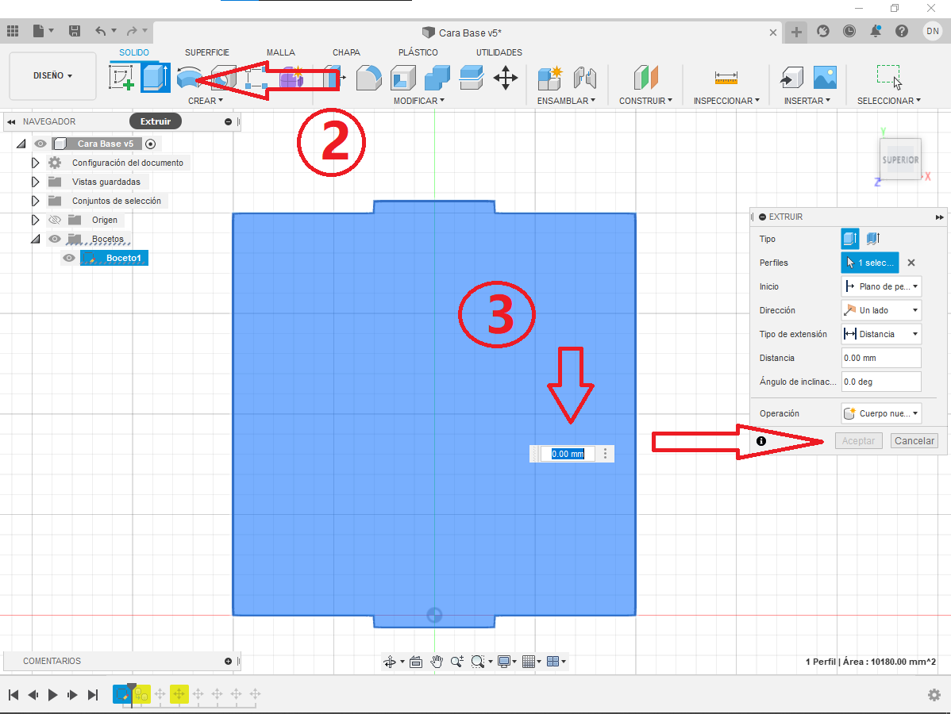Show the hidden Origen folder

pos(55,220)
